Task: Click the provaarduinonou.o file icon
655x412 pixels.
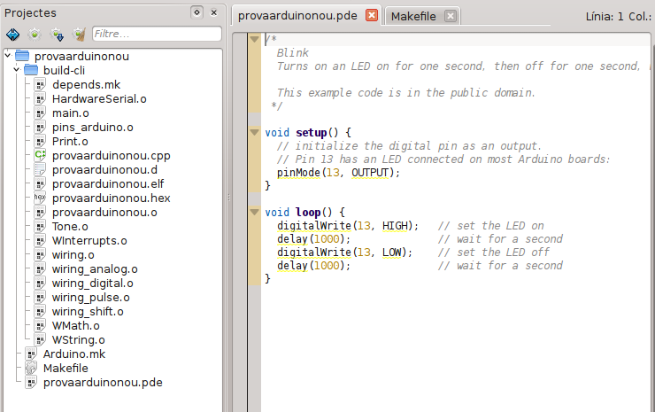Action: [x=40, y=212]
